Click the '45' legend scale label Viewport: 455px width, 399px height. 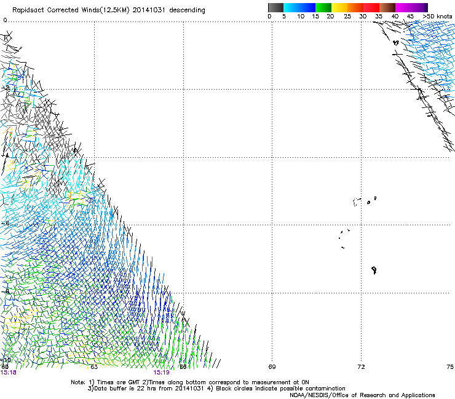[x=410, y=17]
